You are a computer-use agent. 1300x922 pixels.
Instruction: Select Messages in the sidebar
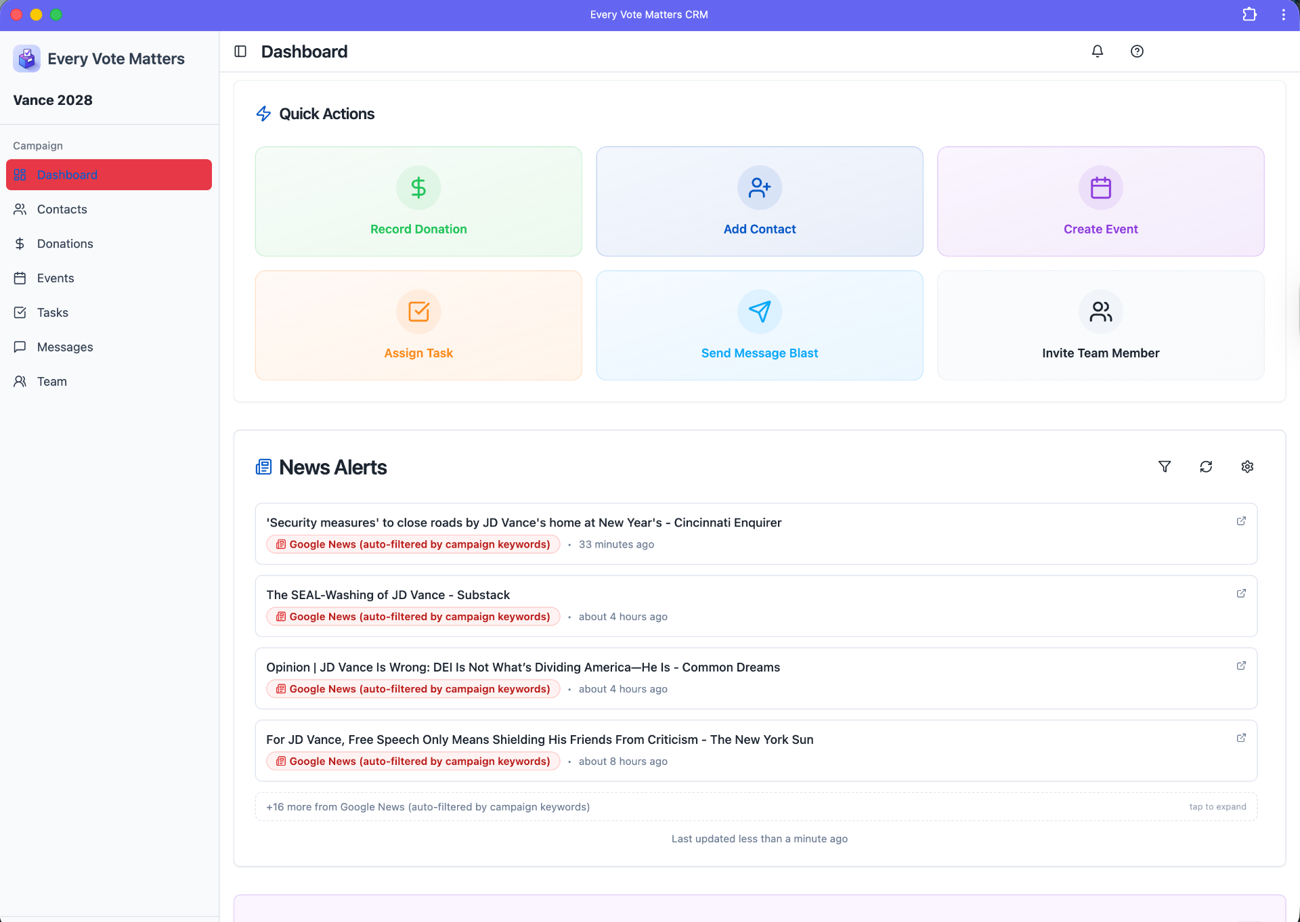(65, 347)
